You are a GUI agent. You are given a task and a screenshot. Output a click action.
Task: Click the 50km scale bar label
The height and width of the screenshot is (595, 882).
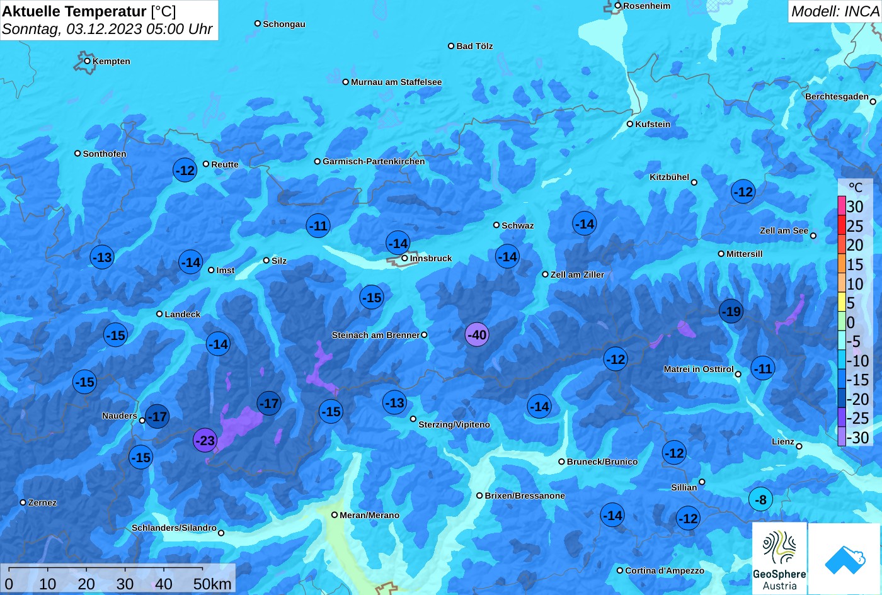pos(212,584)
